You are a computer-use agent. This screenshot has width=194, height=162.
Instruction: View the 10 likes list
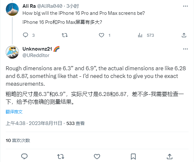pyautogui.click(x=18, y=140)
